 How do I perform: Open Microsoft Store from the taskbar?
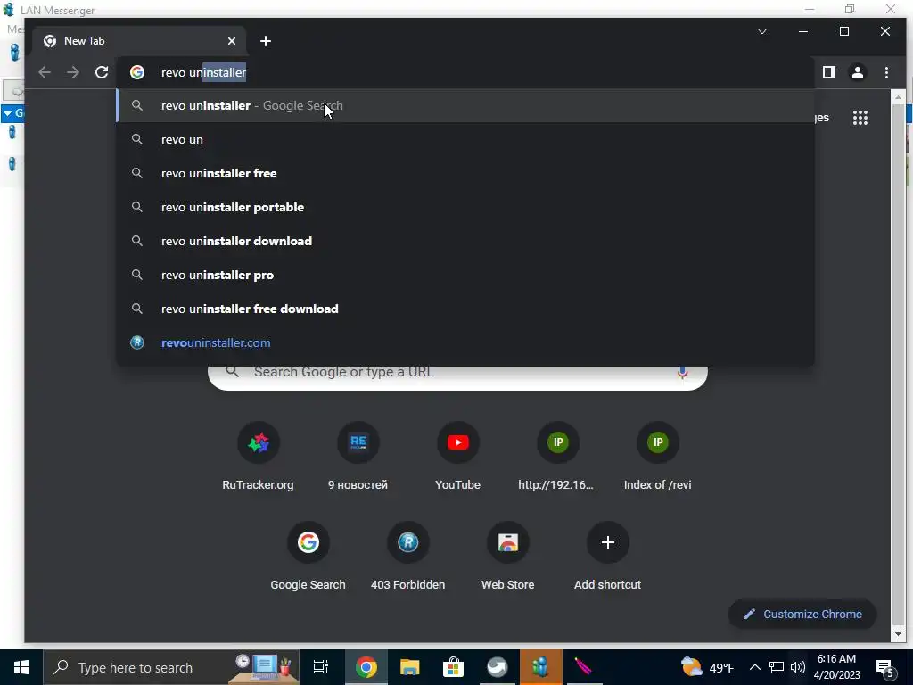point(453,667)
